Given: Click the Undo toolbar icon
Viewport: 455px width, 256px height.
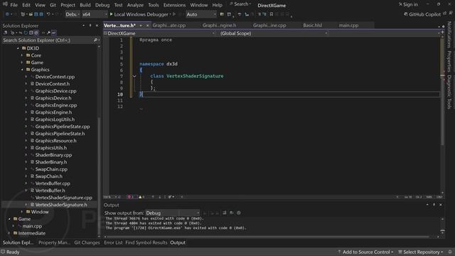Looking at the screenshot, I should click(48, 14).
